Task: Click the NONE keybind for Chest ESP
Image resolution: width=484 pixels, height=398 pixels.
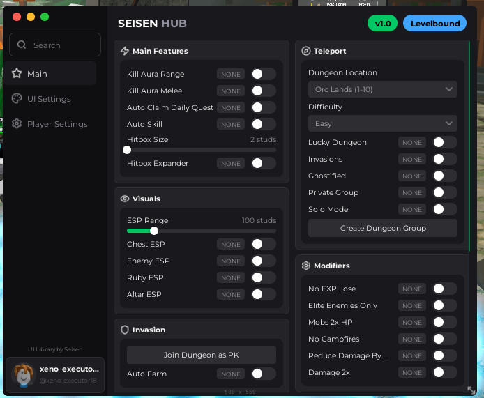Action: click(x=231, y=244)
